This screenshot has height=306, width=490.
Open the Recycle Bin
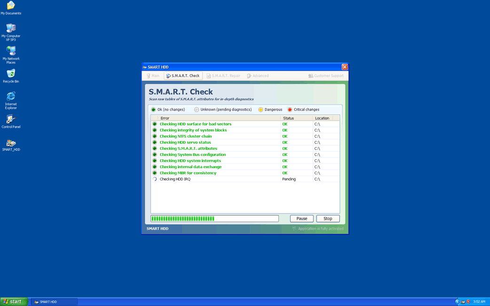[x=11, y=74]
